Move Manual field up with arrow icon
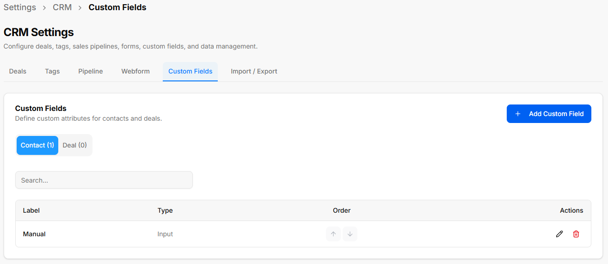The image size is (608, 264). [333, 234]
